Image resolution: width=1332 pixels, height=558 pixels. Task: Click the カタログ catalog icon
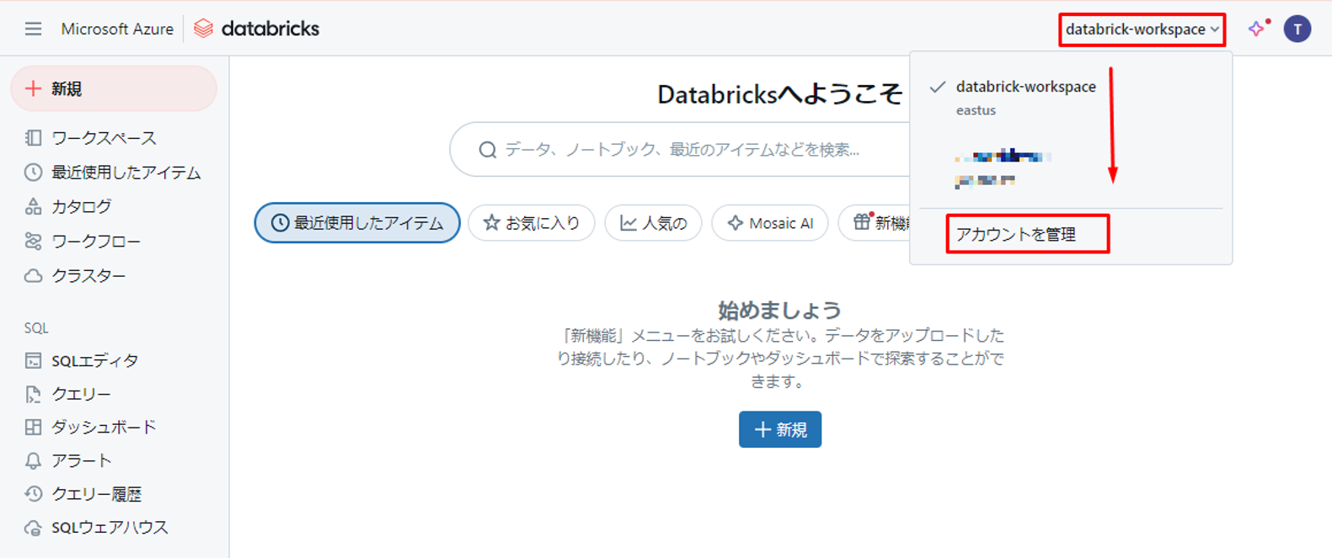pyautogui.click(x=33, y=206)
